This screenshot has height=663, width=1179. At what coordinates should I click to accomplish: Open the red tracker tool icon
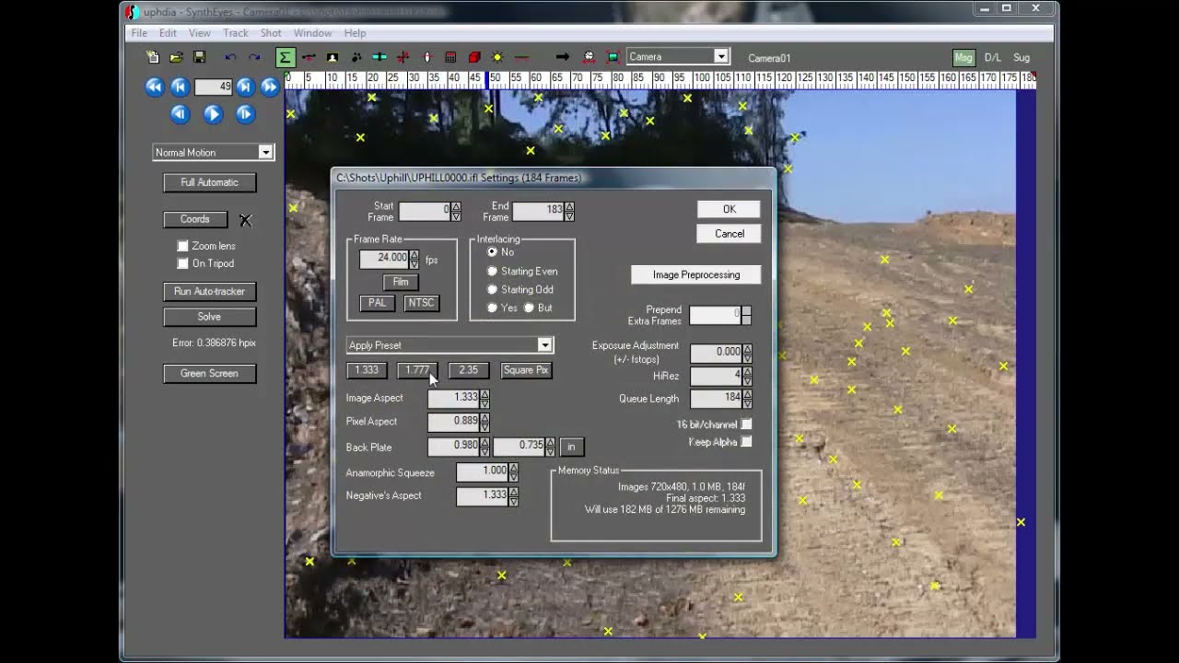(309, 57)
